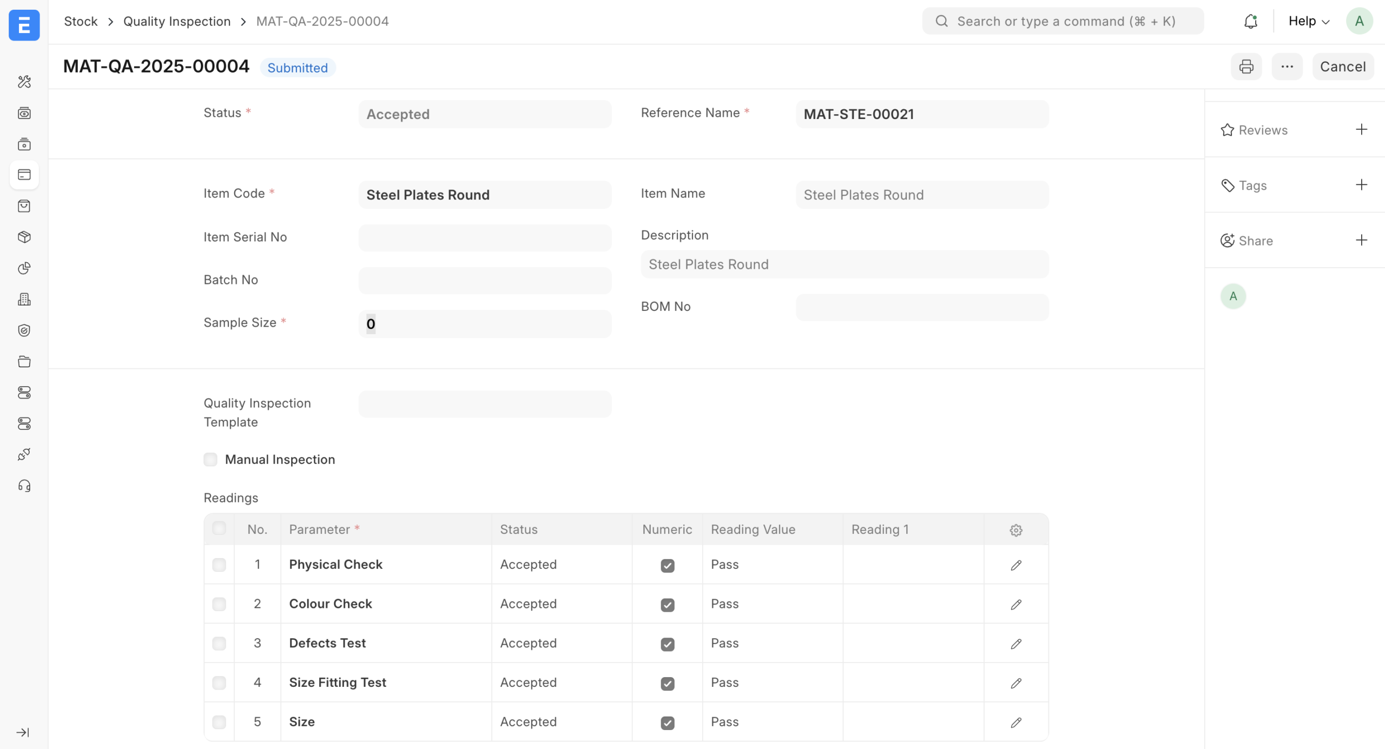Open the three-dots more actions menu

(x=1287, y=67)
